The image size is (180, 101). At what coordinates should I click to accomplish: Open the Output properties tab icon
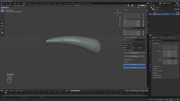[150, 43]
